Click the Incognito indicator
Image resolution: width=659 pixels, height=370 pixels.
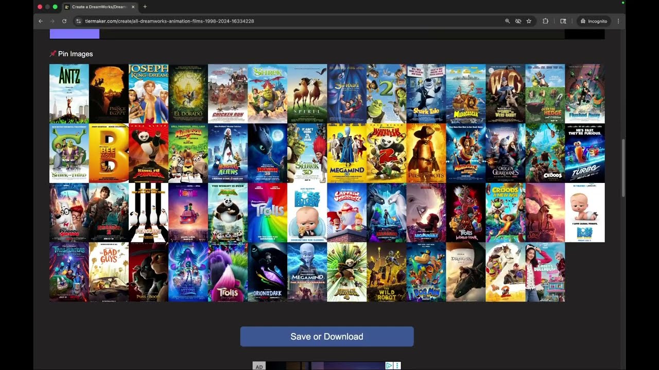(x=594, y=21)
